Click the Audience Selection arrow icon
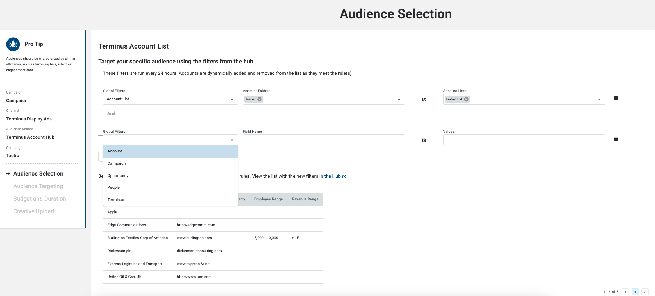This screenshot has height=296, width=655. pyautogui.click(x=8, y=173)
